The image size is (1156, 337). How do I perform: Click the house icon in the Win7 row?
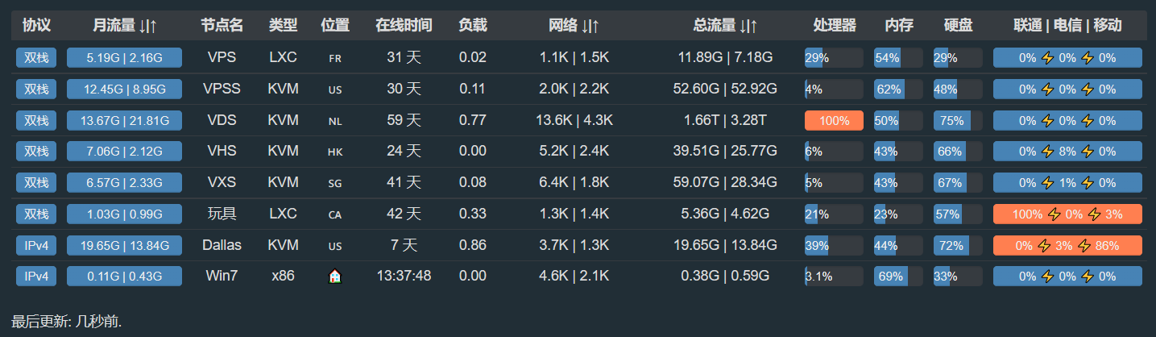pos(335,277)
